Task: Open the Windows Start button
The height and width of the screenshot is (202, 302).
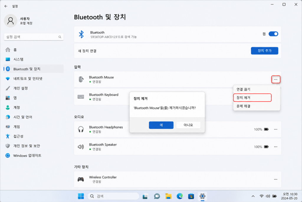Action: click(x=81, y=196)
